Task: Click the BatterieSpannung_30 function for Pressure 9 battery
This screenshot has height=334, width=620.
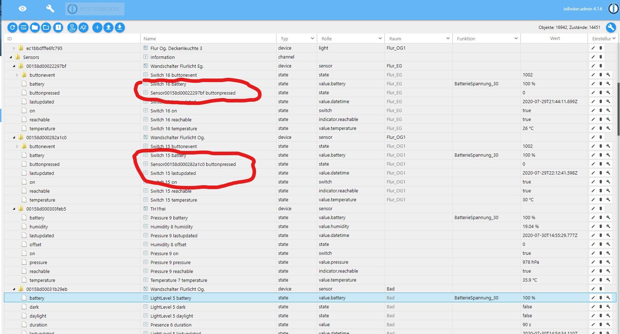Action: [x=476, y=218]
